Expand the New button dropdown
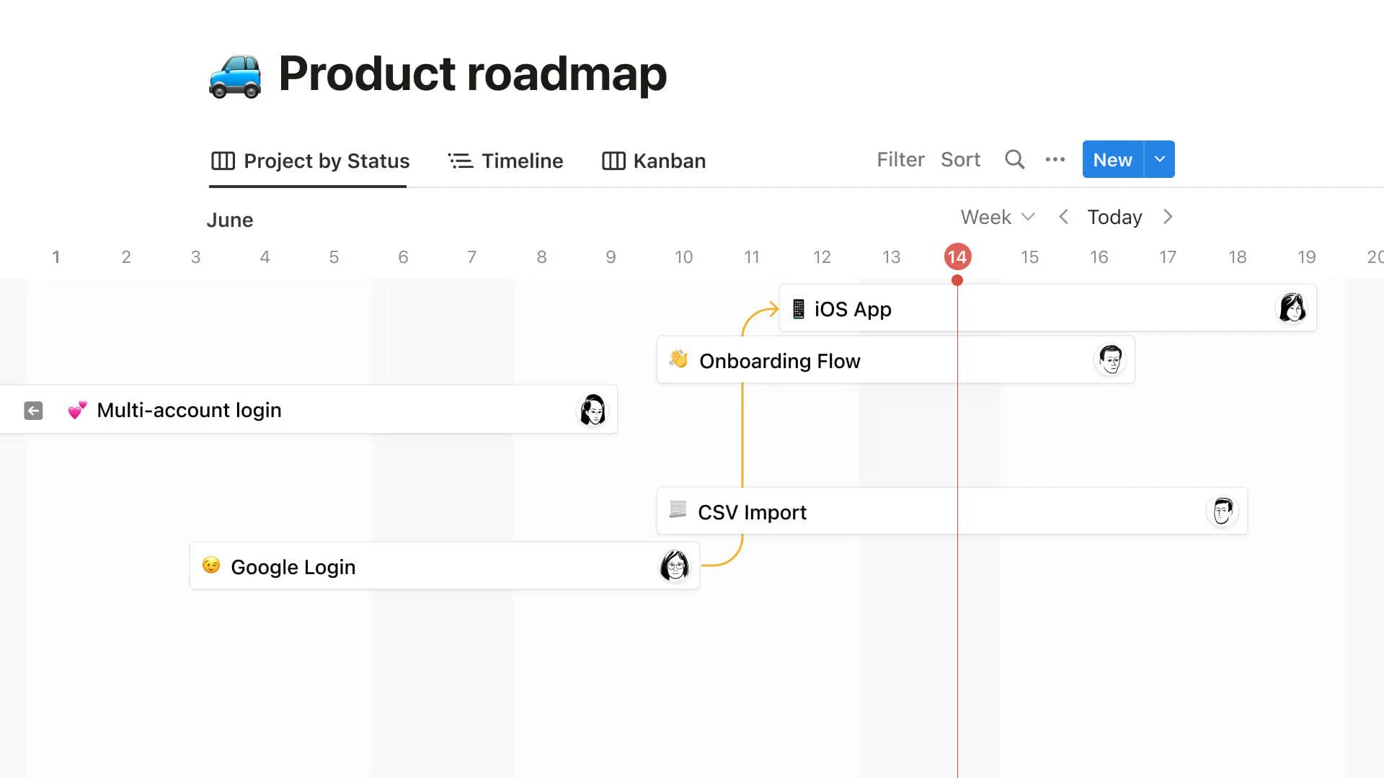Image resolution: width=1384 pixels, height=778 pixels. tap(1159, 159)
